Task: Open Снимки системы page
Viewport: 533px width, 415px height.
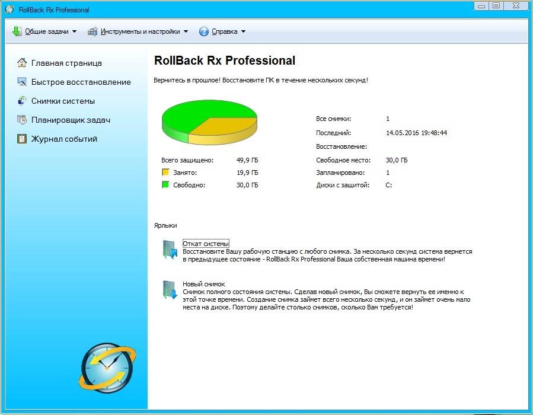Action: (x=63, y=101)
